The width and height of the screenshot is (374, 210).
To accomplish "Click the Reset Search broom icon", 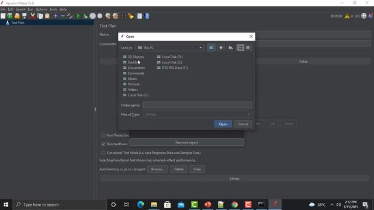I will [131, 16].
